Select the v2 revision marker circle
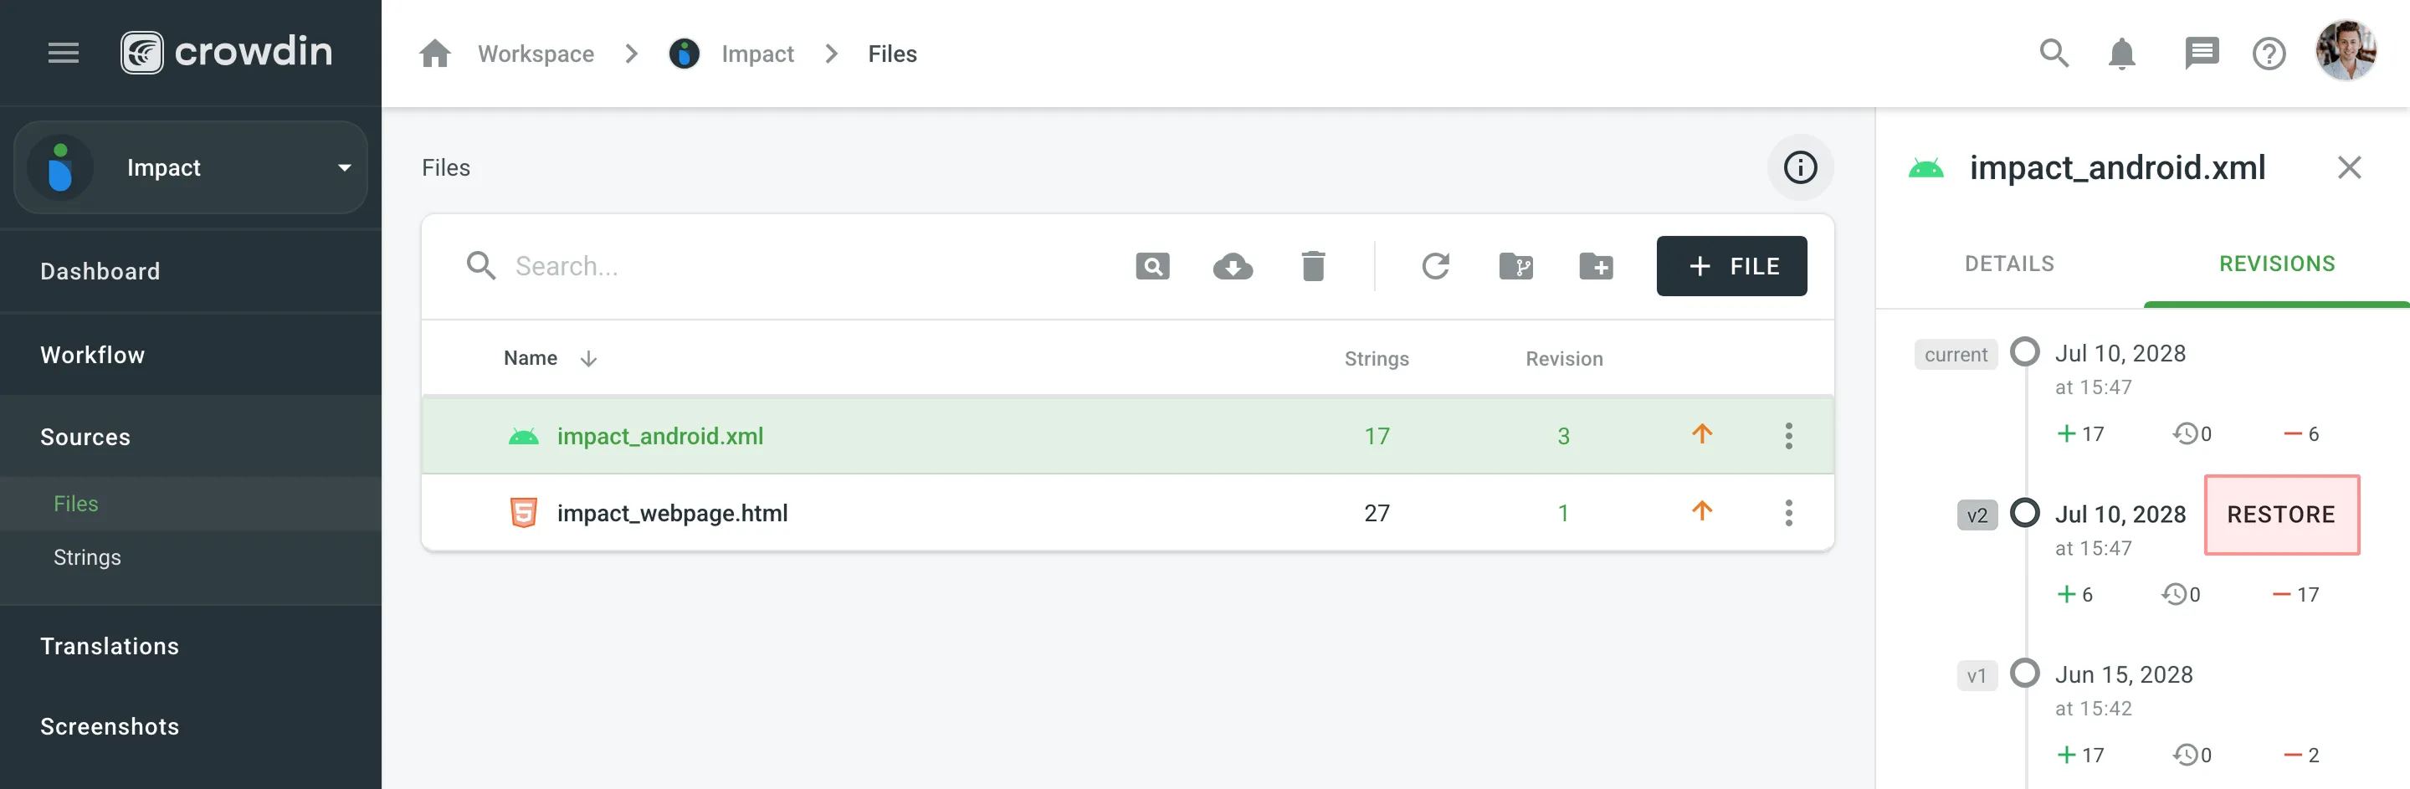The image size is (2410, 789). (x=2024, y=513)
